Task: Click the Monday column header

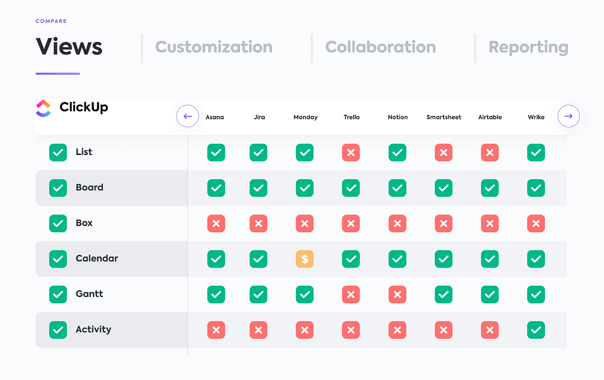Action: (306, 117)
